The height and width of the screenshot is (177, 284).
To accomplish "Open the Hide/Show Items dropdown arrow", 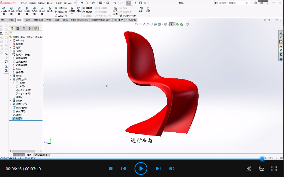I will (174, 24).
